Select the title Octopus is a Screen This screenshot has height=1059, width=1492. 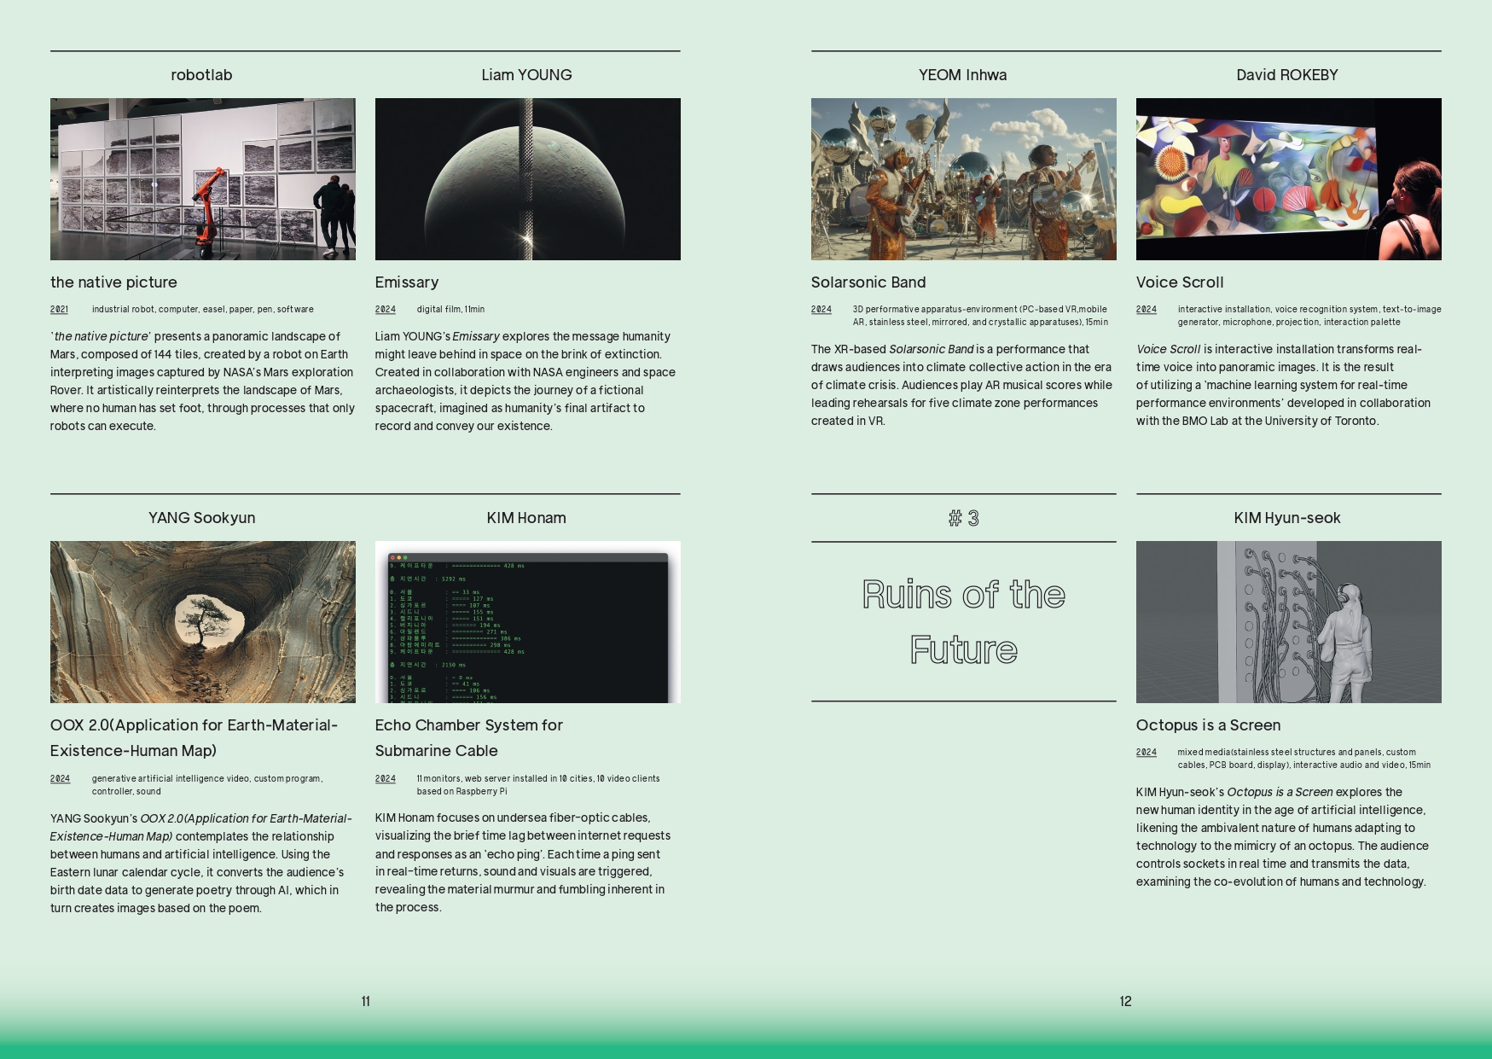tap(1208, 725)
